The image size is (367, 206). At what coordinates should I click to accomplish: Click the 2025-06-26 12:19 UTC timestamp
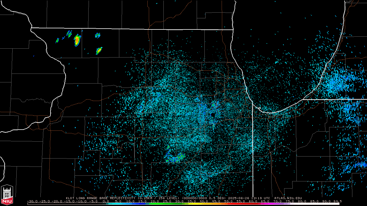pos(249,198)
